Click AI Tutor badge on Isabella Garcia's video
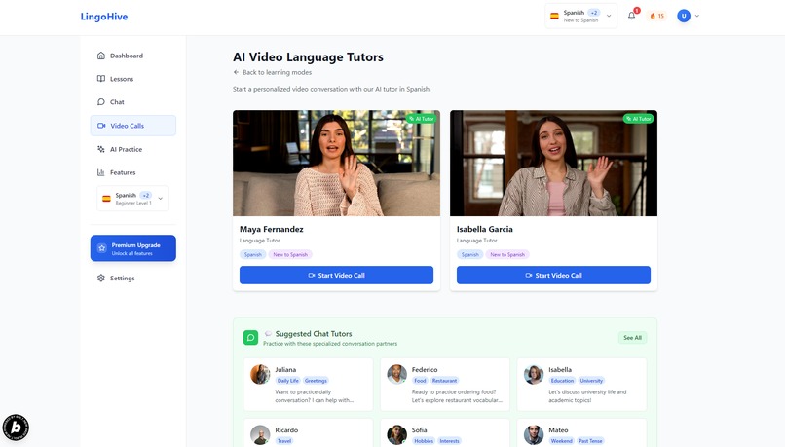 pyautogui.click(x=638, y=119)
